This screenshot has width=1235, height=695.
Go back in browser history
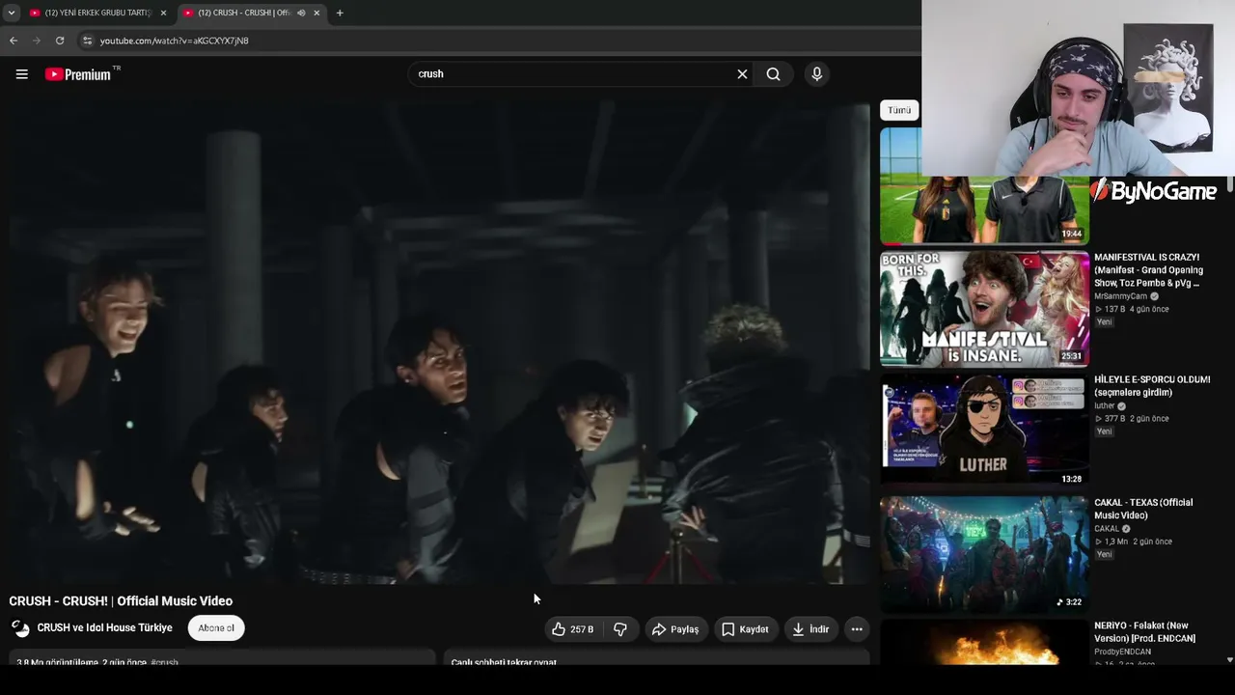pos(14,41)
